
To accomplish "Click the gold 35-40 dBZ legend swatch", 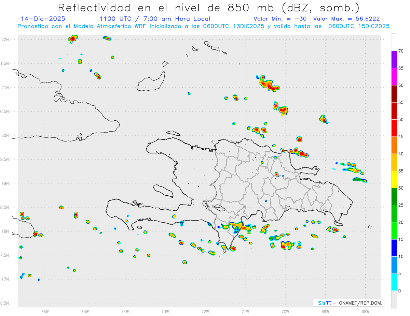I will point(394,162).
